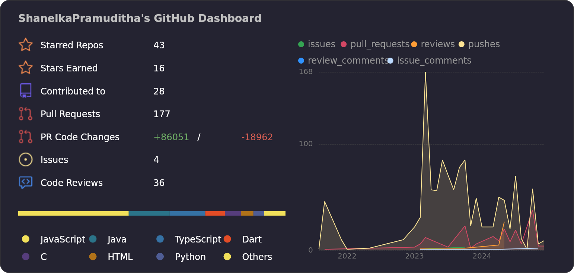This screenshot has height=273, width=574.
Task: Click the tallest pushes peak on chart
Action: [425, 73]
